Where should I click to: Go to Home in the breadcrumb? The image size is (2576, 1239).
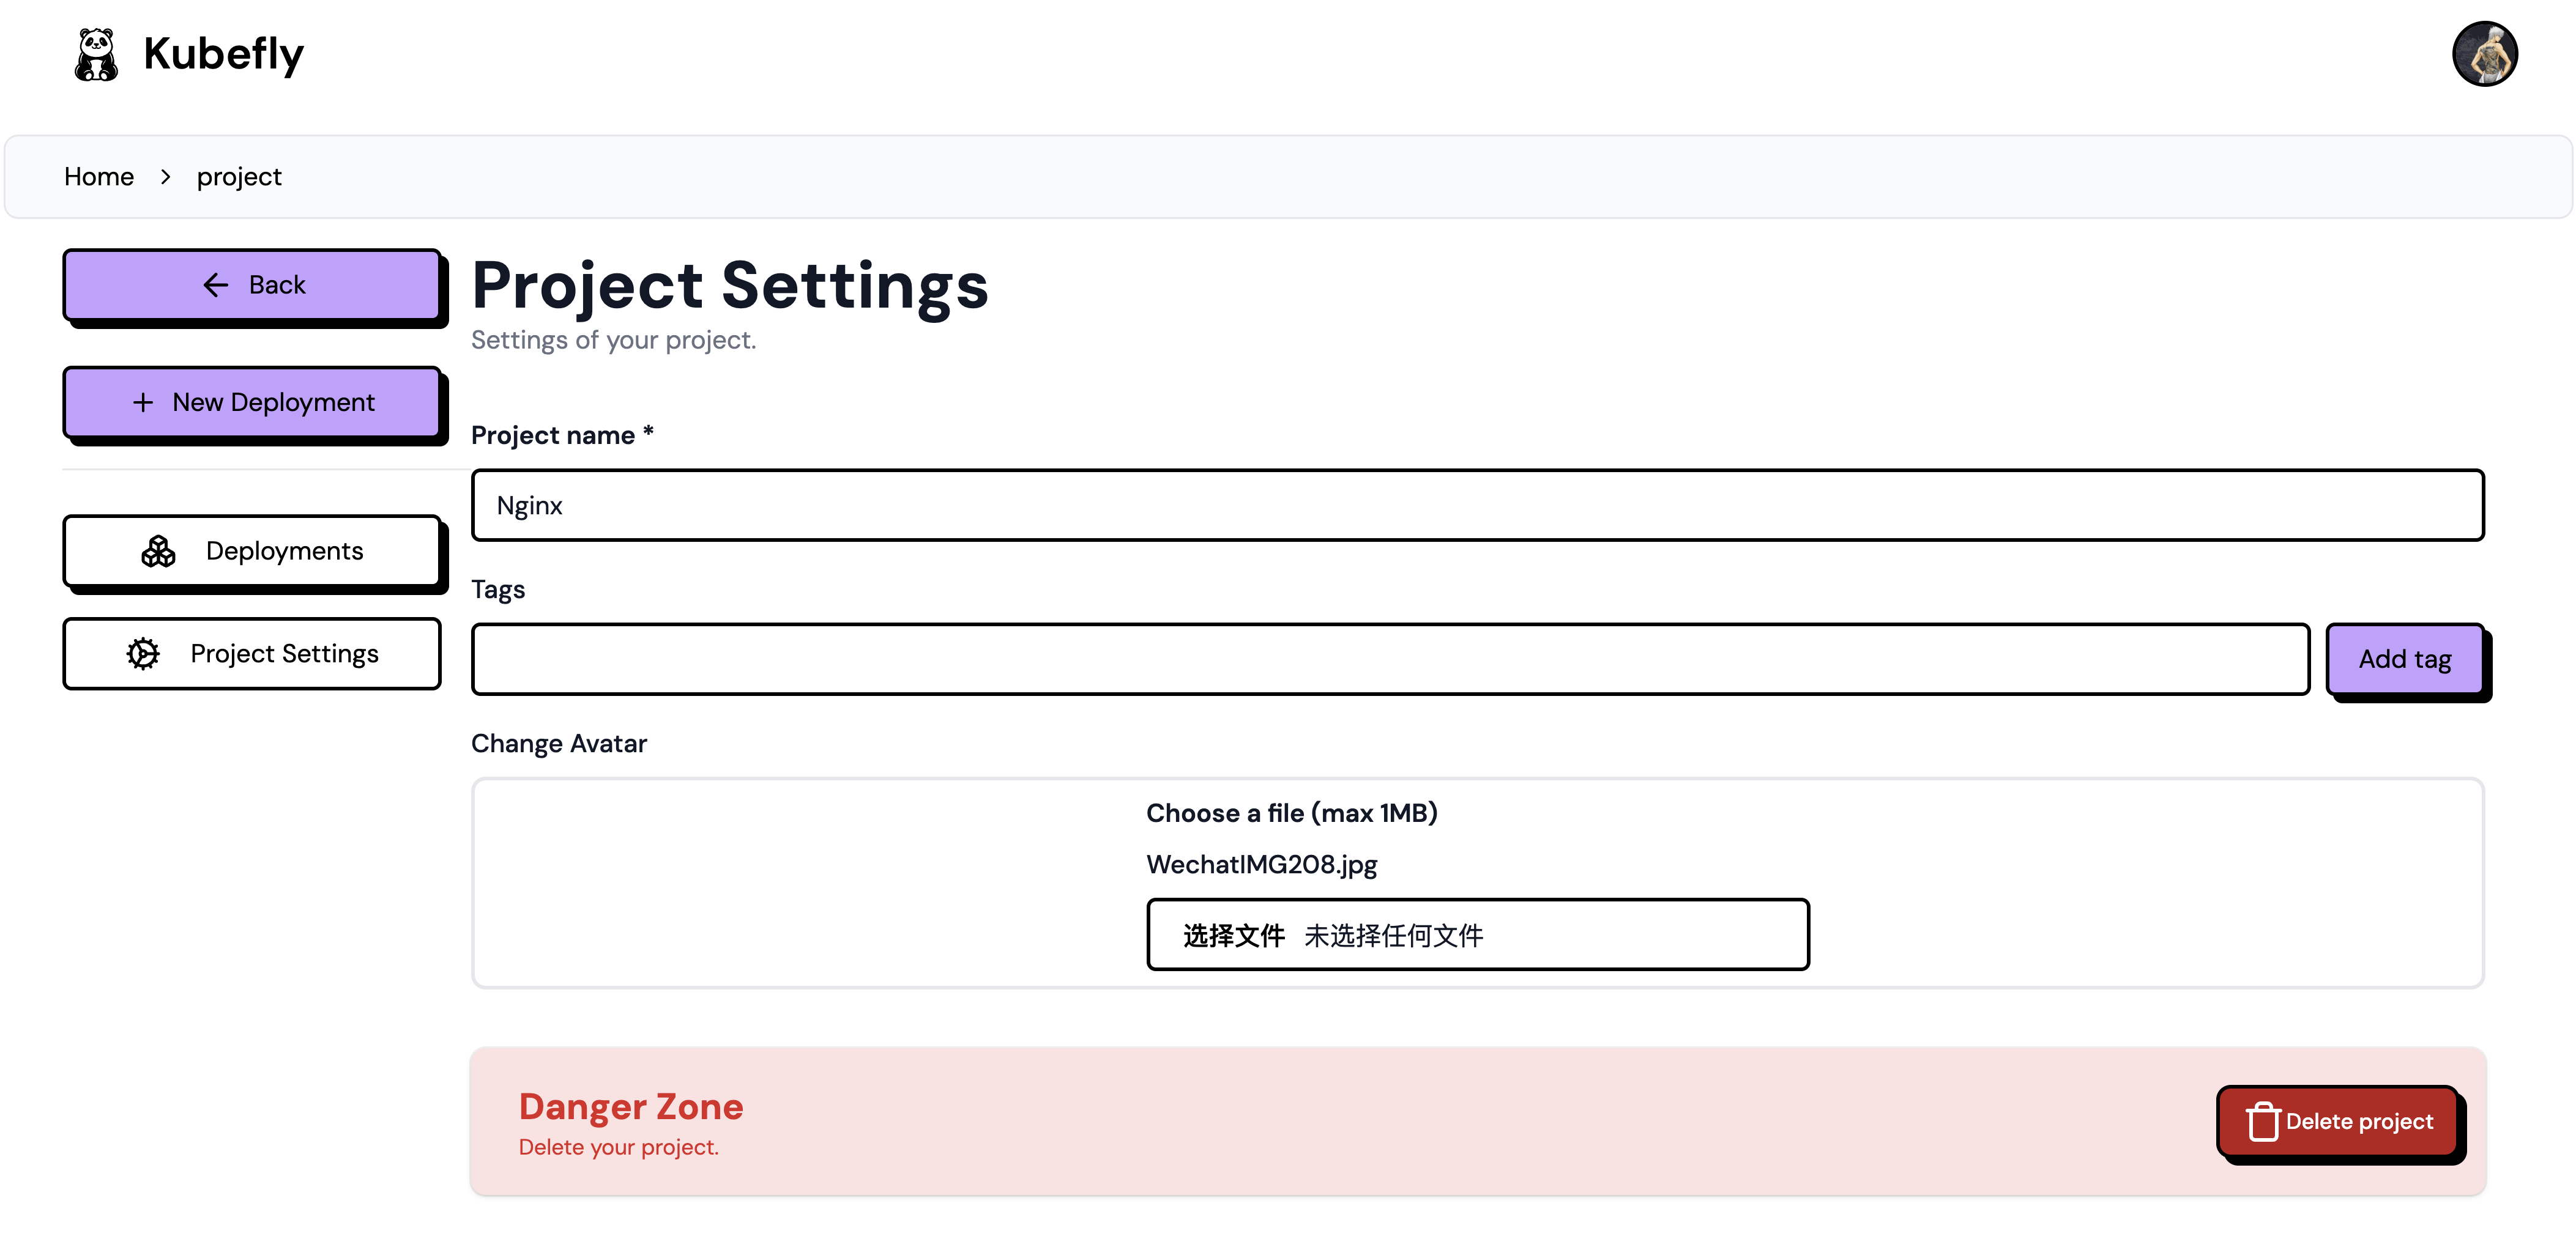coord(99,177)
